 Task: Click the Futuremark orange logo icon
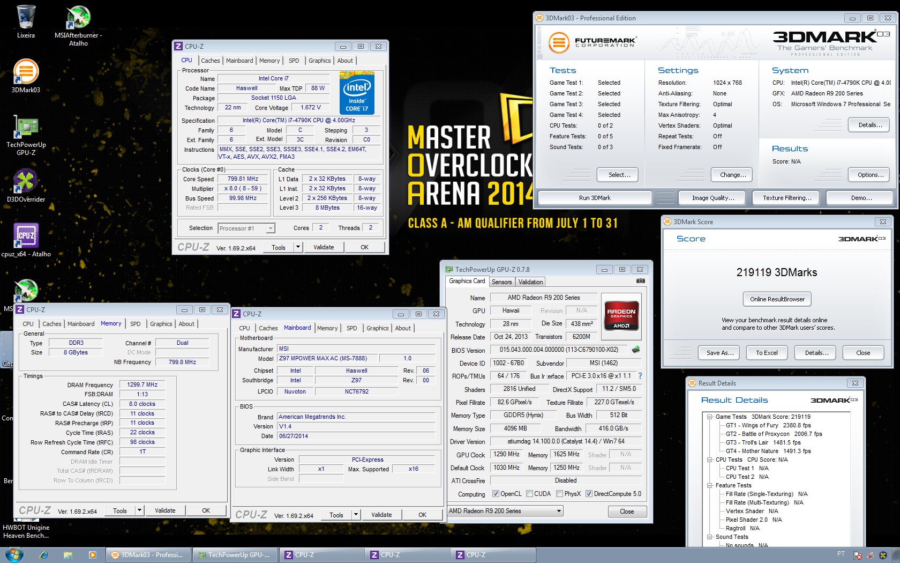point(559,42)
